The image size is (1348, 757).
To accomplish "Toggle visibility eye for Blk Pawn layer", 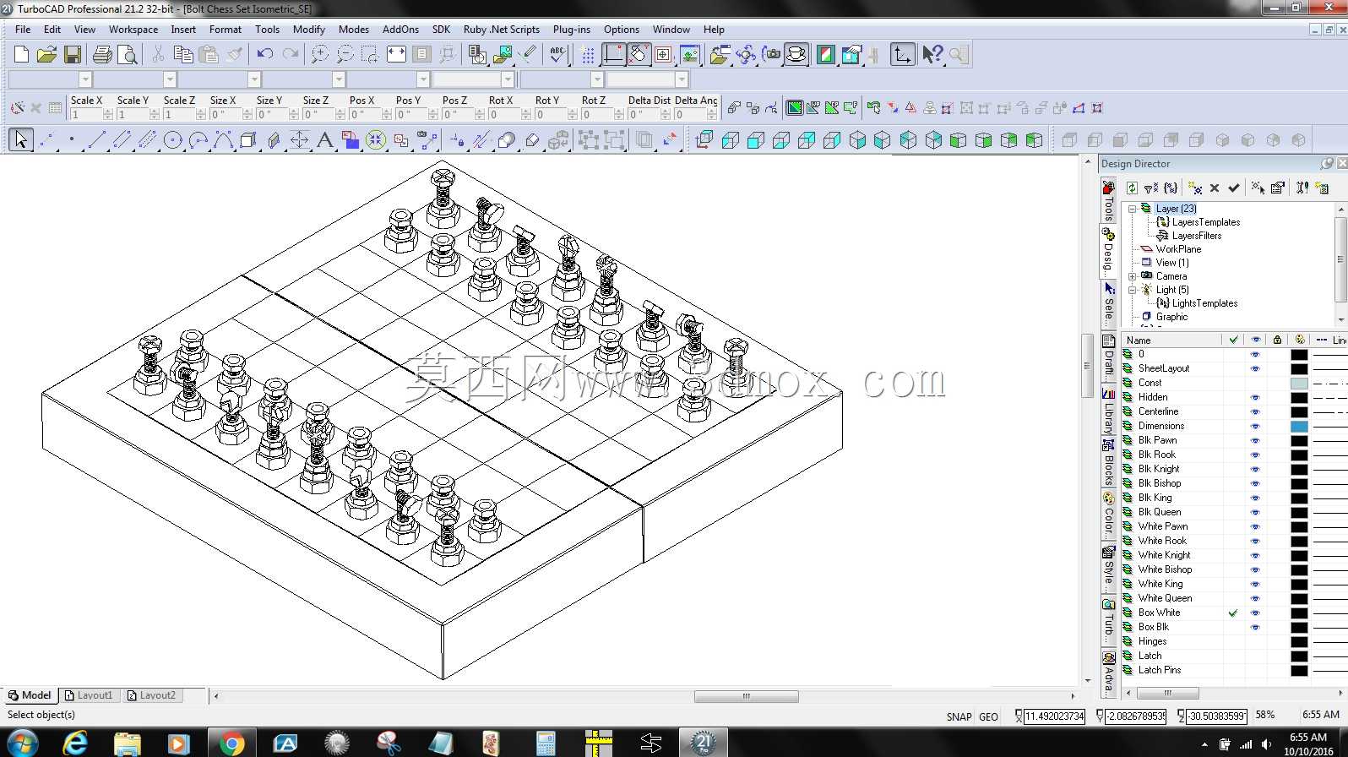I will (1255, 440).
